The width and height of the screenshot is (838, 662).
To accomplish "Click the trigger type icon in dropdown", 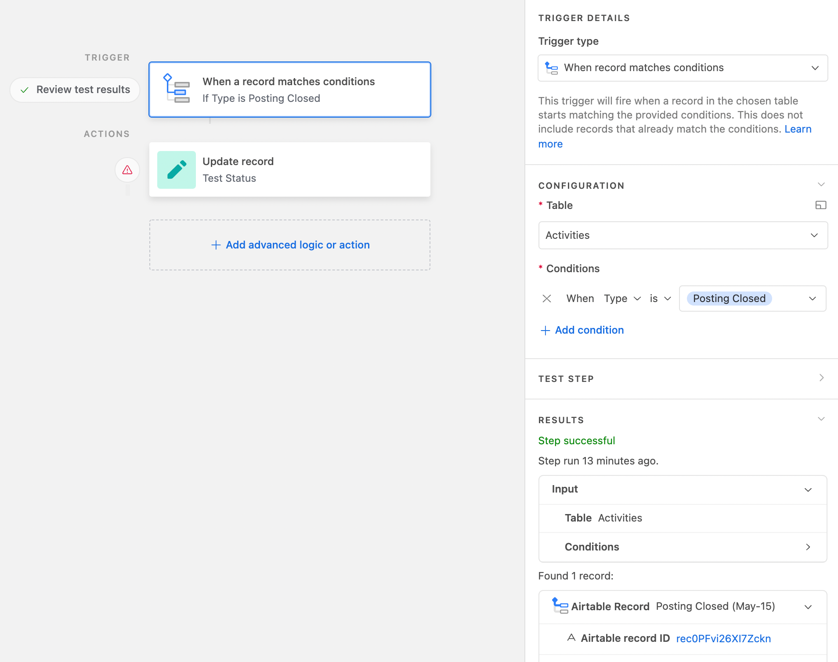I will coord(551,68).
